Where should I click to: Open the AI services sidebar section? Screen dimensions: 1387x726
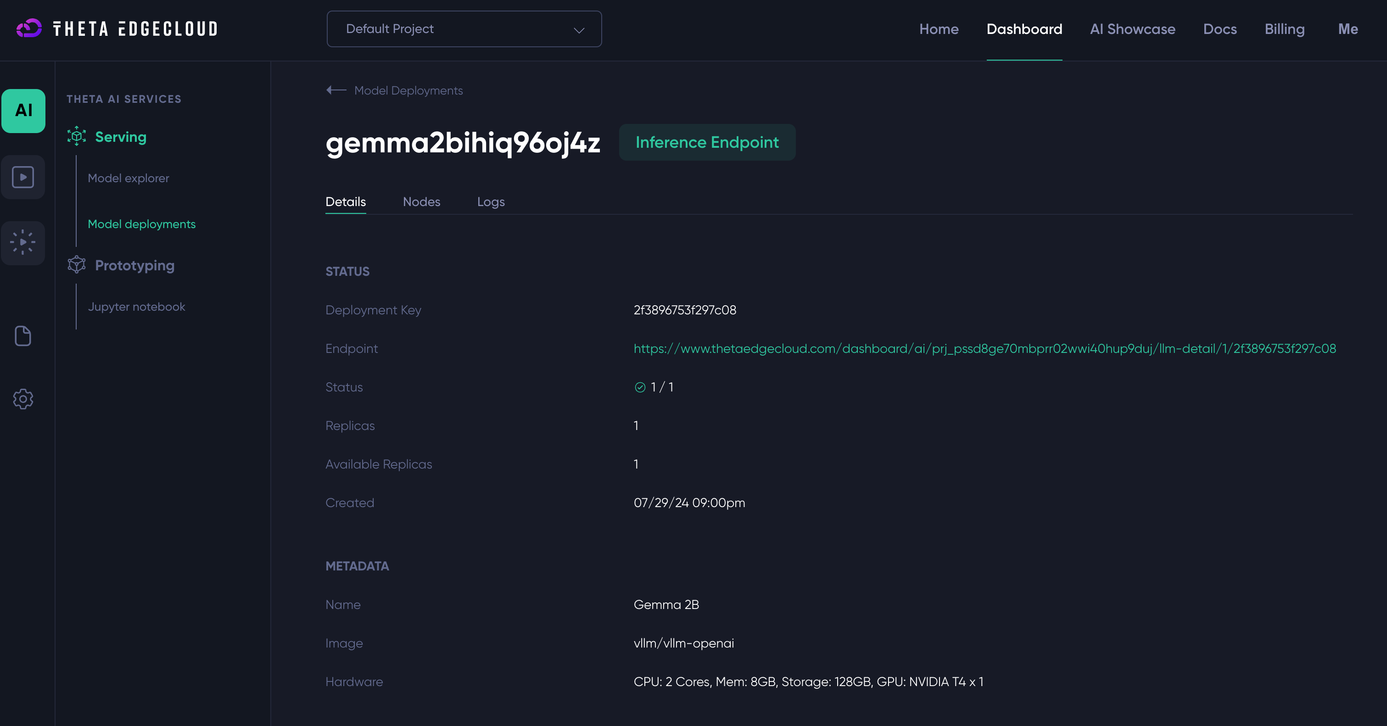pyautogui.click(x=23, y=110)
